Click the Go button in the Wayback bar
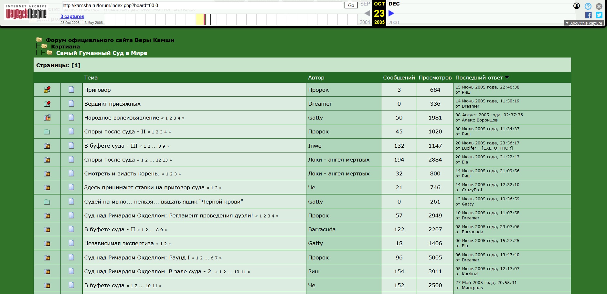607x294 pixels. tap(351, 5)
